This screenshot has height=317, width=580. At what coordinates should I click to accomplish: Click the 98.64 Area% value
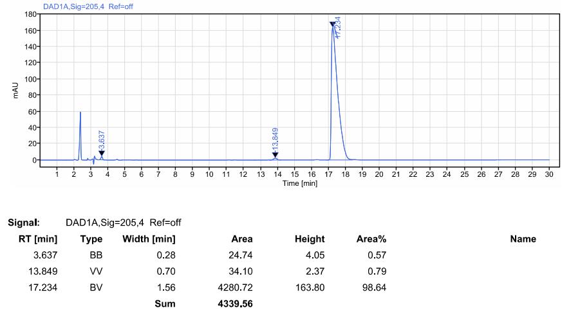(x=374, y=287)
